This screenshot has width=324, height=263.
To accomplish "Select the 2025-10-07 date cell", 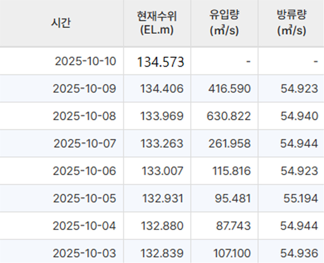I will 85,143.
